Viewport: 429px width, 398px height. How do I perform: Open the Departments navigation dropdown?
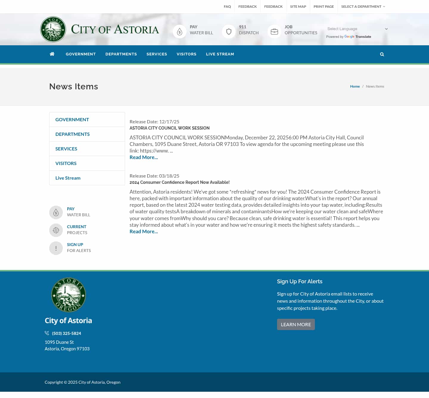tap(121, 54)
